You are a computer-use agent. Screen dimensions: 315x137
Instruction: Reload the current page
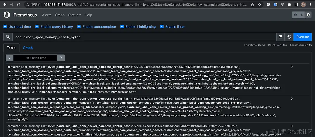coord(19,4)
